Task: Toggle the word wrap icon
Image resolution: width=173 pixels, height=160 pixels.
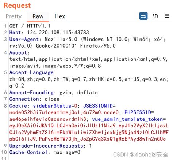Action: coord(143,16)
